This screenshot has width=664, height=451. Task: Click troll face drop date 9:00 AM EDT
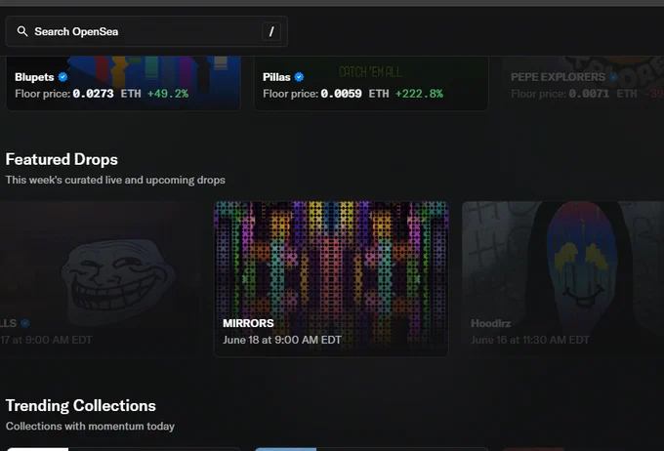46,340
